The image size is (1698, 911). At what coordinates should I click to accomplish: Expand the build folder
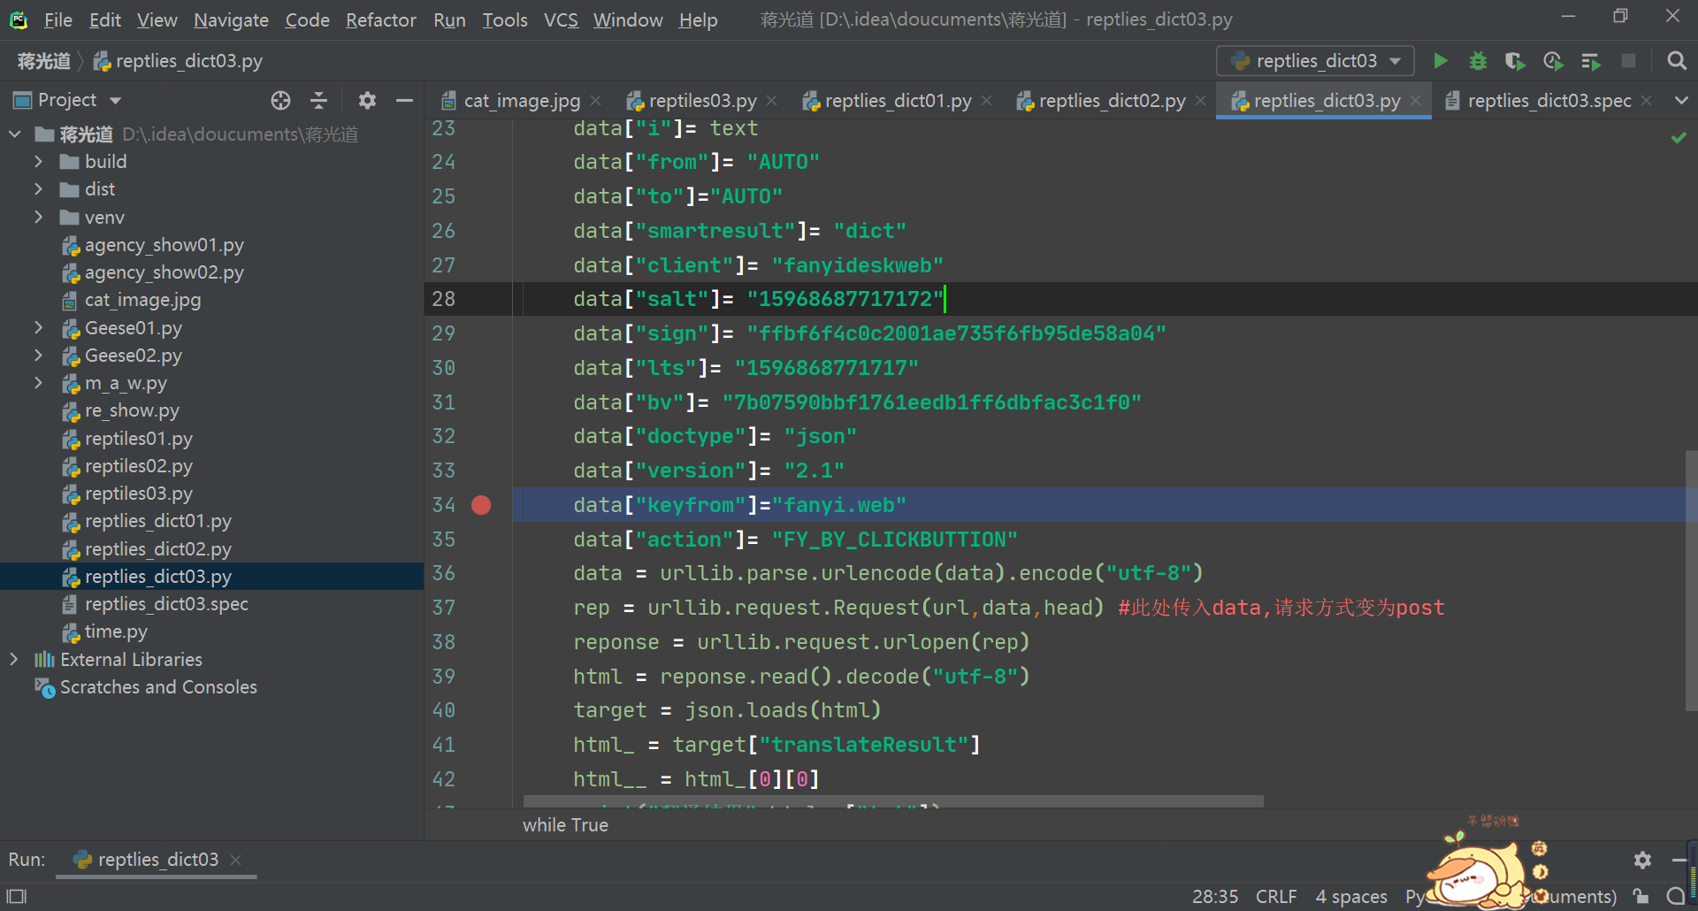pos(38,162)
